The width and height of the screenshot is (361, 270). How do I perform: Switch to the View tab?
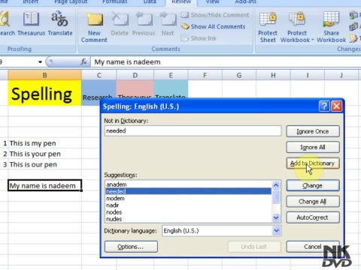tap(212, 2)
